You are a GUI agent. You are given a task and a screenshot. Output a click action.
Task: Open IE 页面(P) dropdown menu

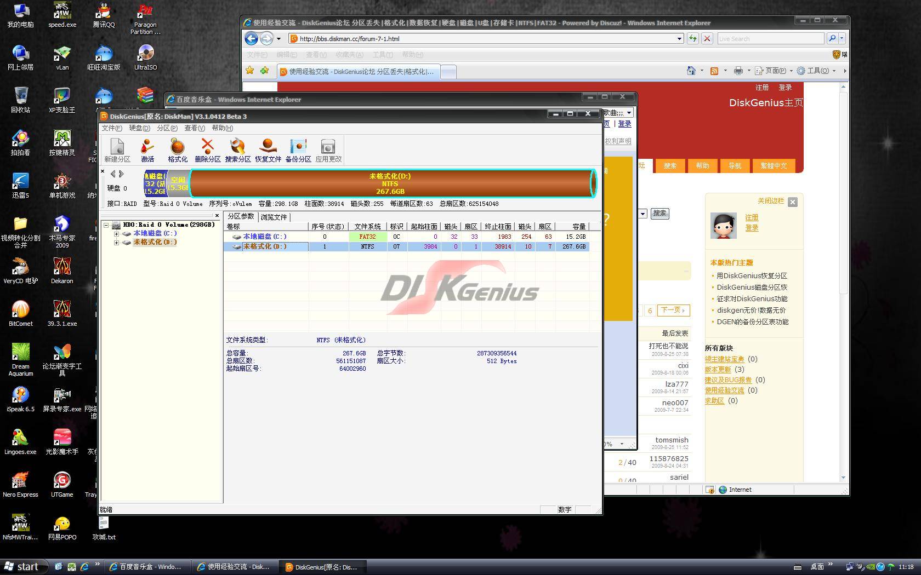[x=774, y=71]
